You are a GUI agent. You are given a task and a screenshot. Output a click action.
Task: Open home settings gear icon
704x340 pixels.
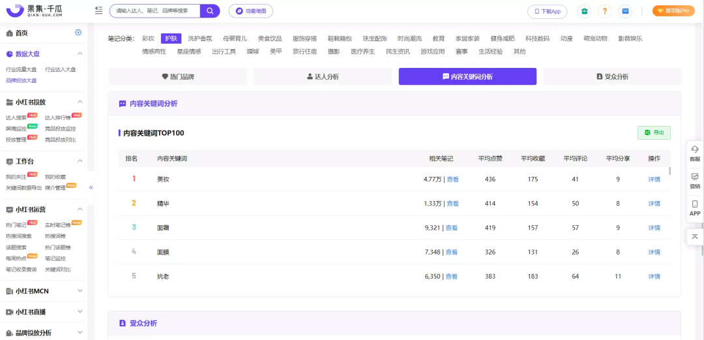[x=79, y=33]
